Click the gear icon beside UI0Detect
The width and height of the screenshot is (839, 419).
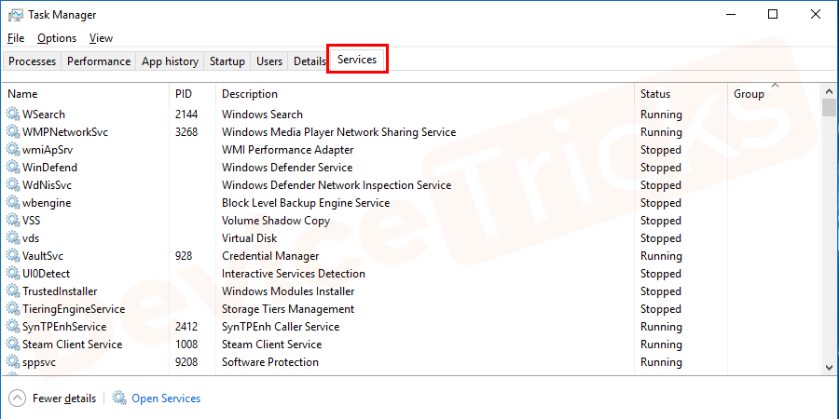[x=13, y=273]
